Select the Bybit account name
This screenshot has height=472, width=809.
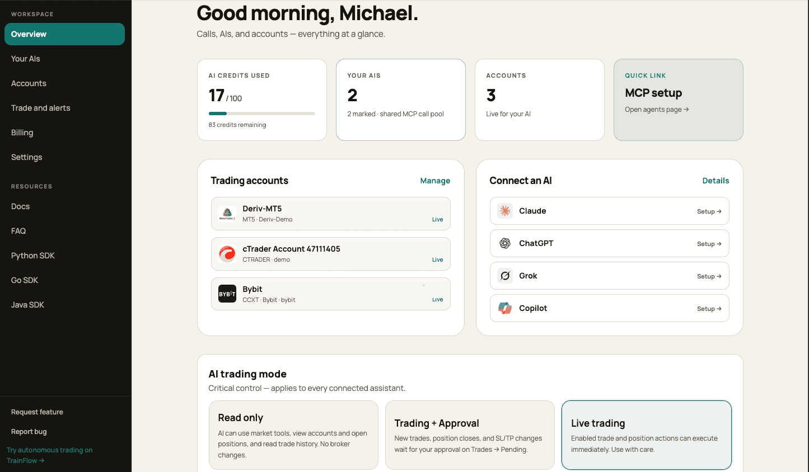[252, 289]
